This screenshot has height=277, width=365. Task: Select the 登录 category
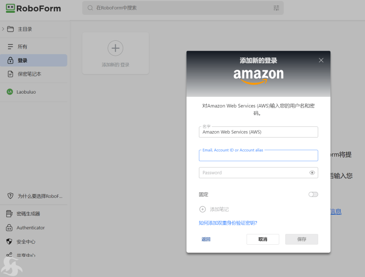34,60
